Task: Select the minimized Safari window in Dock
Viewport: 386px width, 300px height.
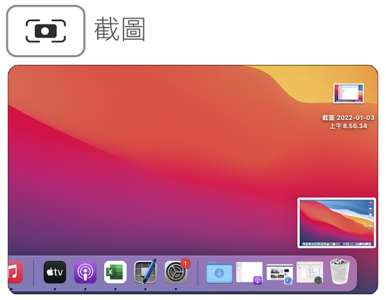Action: [280, 274]
